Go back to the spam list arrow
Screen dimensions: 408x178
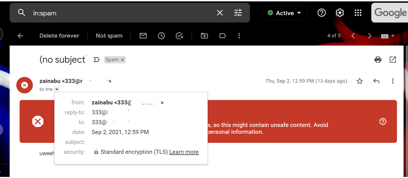[x=20, y=36]
